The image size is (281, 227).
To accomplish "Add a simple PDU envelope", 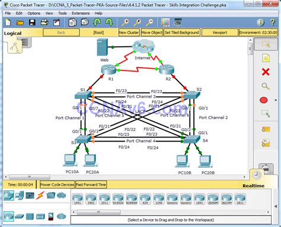I will [x=266, y=129].
